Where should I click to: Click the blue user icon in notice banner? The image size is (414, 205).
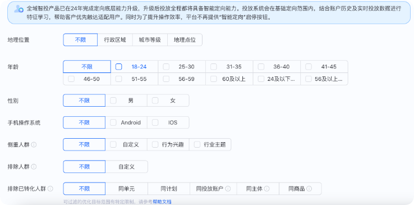(19, 9)
